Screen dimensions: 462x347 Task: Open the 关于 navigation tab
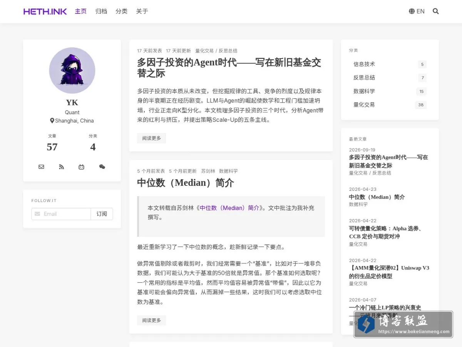(x=142, y=12)
